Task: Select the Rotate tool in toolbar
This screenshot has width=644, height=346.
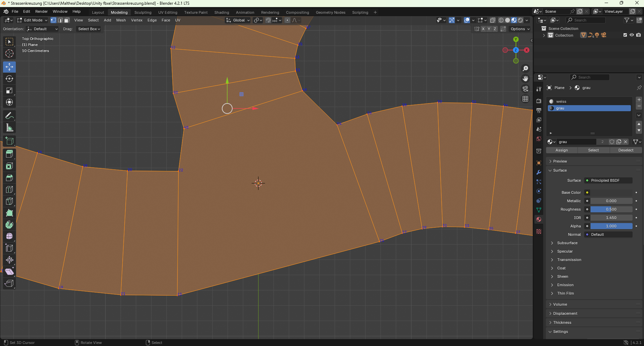Action: (9, 79)
